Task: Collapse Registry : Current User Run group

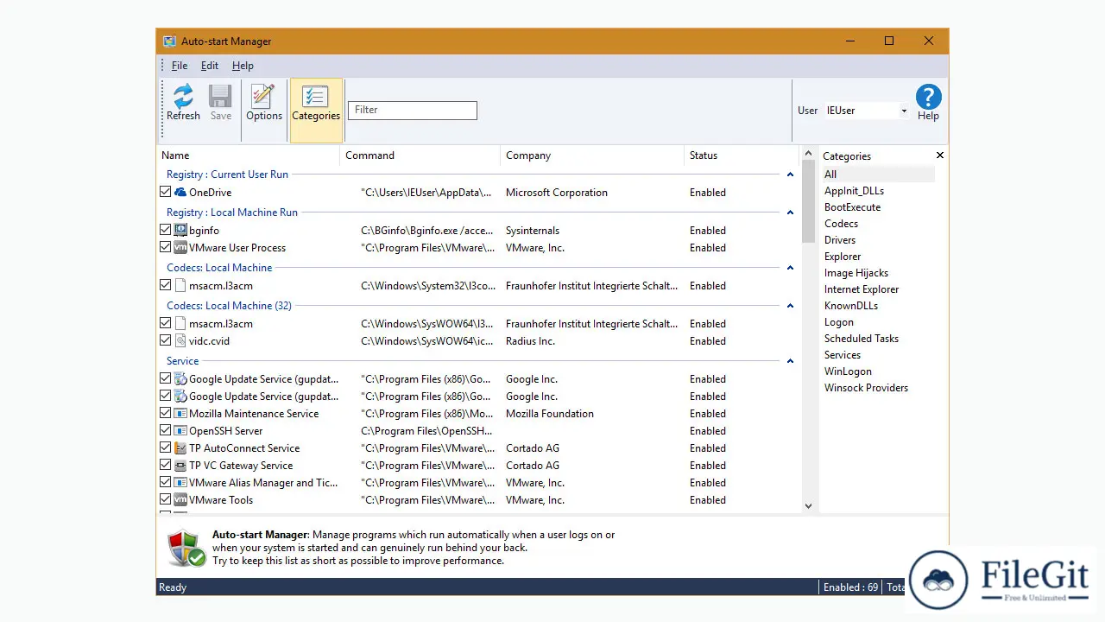Action: pyautogui.click(x=790, y=175)
